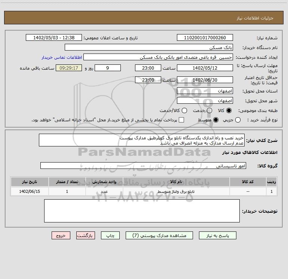Choose the جزیی purchase type radio

click(x=238, y=120)
